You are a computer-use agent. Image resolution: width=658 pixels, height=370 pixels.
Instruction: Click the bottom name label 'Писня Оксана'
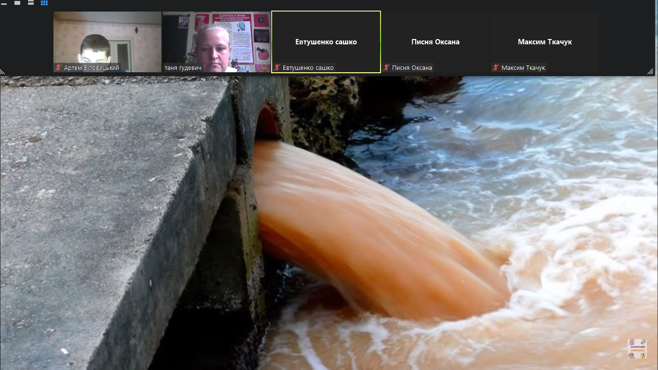coord(412,68)
